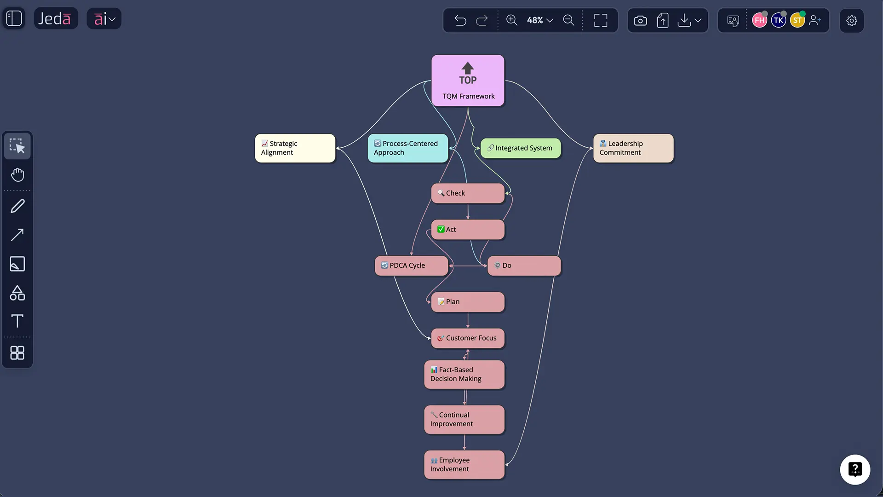Open the Image insert tool
The height and width of the screenshot is (497, 883).
[17, 264]
